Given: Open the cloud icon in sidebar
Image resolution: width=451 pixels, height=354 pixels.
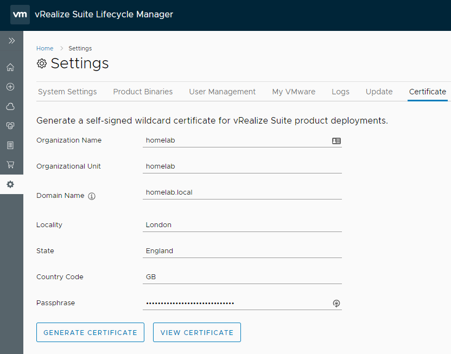Looking at the screenshot, I should tap(10, 106).
